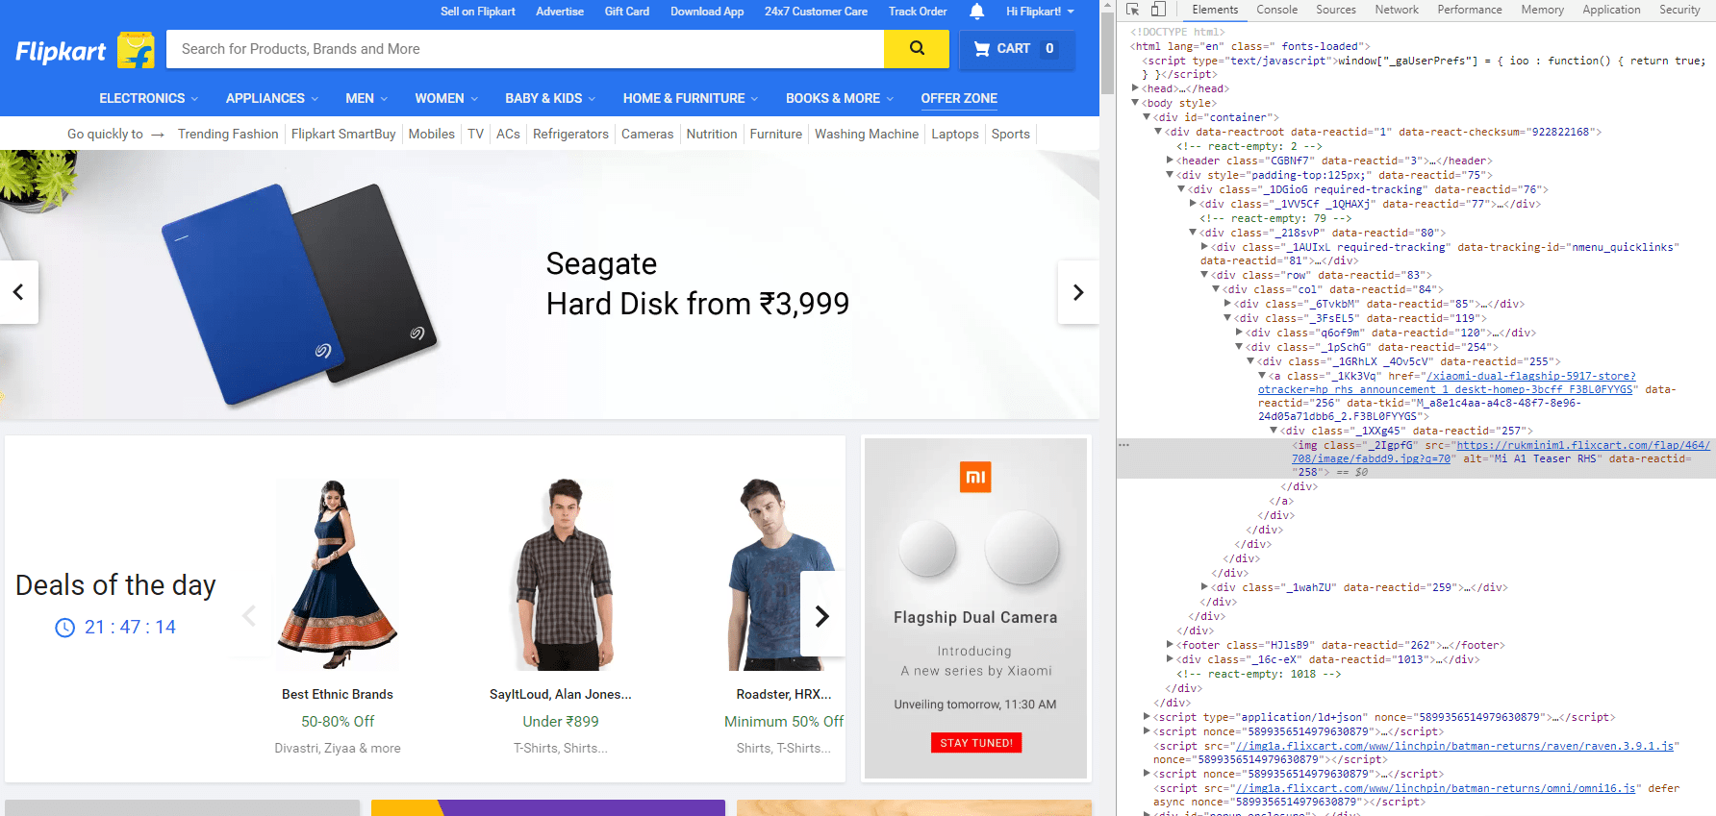Click the deals countdown clock icon
Viewport: 1716px width, 816px height.
[x=64, y=628]
